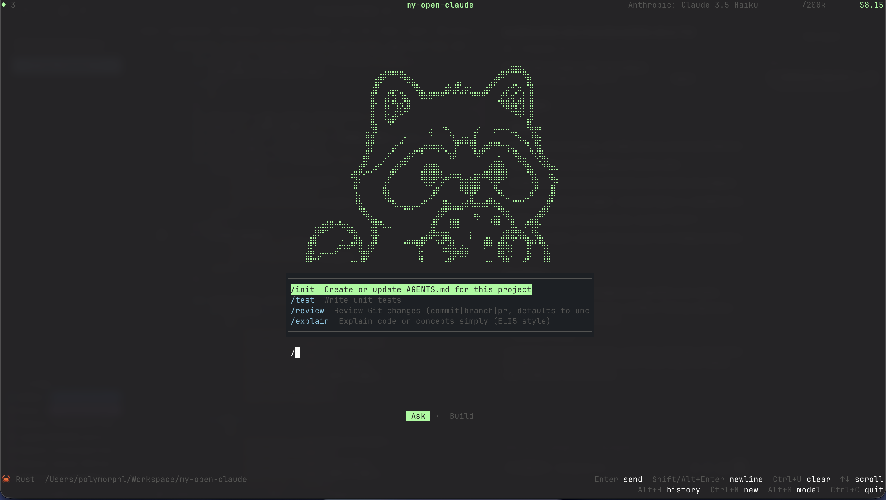Select the /test command suggestion
This screenshot has width=886, height=500.
[x=346, y=300]
